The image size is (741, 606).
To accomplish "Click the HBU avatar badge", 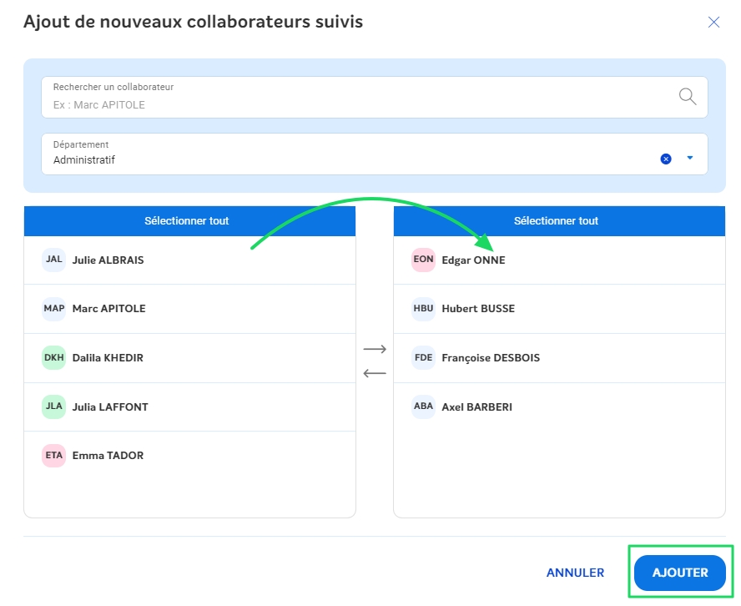I will [423, 309].
